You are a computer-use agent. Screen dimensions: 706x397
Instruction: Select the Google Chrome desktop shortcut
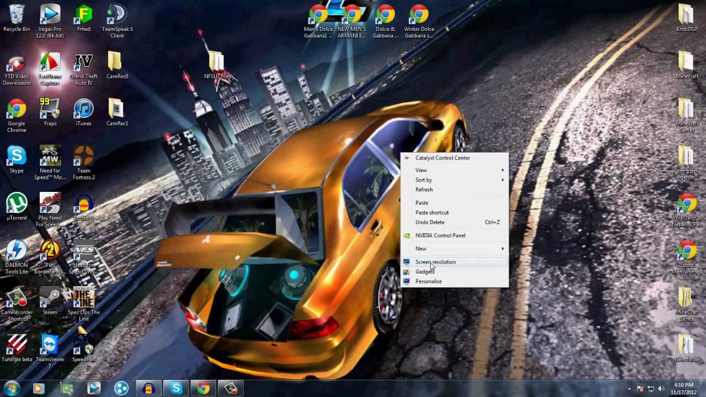pyautogui.click(x=17, y=116)
